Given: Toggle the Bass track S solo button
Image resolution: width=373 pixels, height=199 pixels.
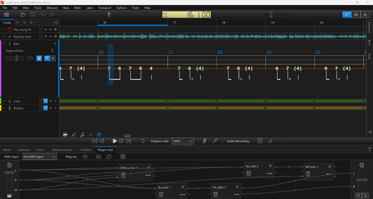Looking at the screenshot, I should click(x=53, y=58).
